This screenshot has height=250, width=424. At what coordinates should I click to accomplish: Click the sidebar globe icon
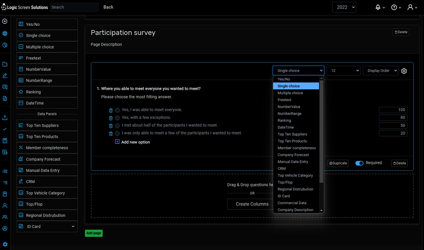click(5, 33)
